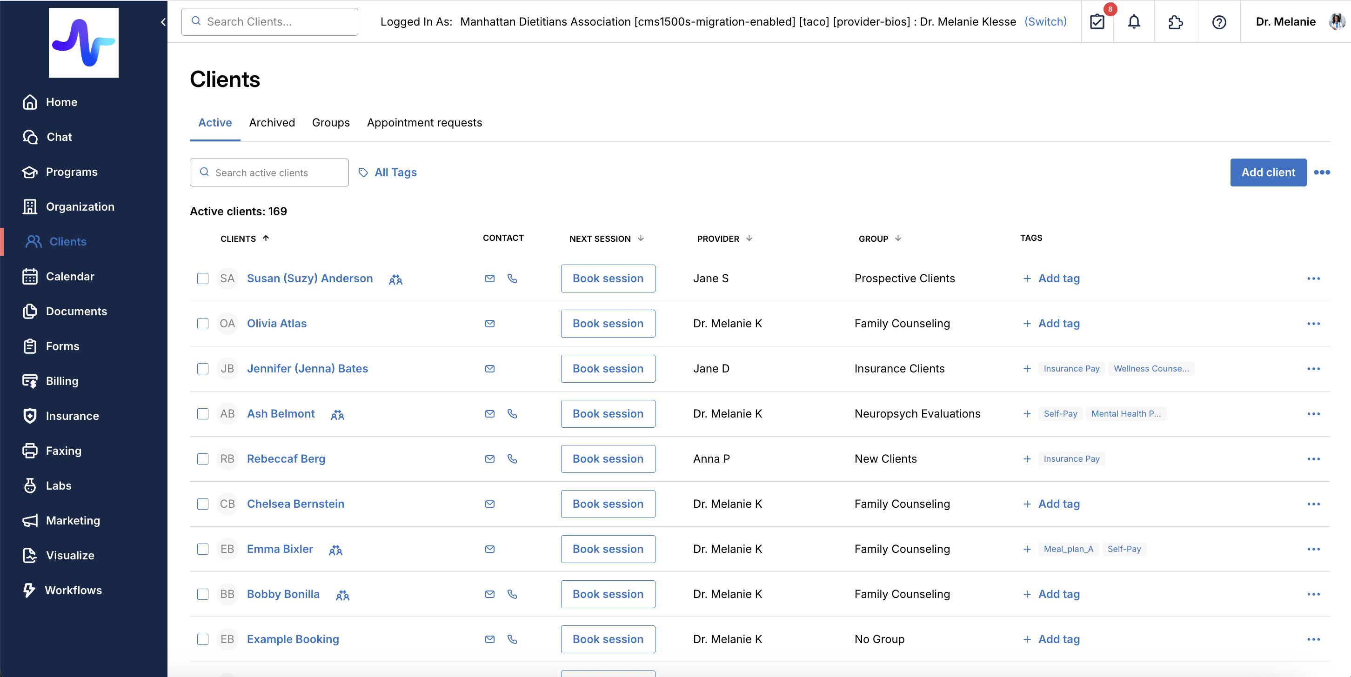Open Labs from the sidebar
The height and width of the screenshot is (677, 1351).
(58, 485)
